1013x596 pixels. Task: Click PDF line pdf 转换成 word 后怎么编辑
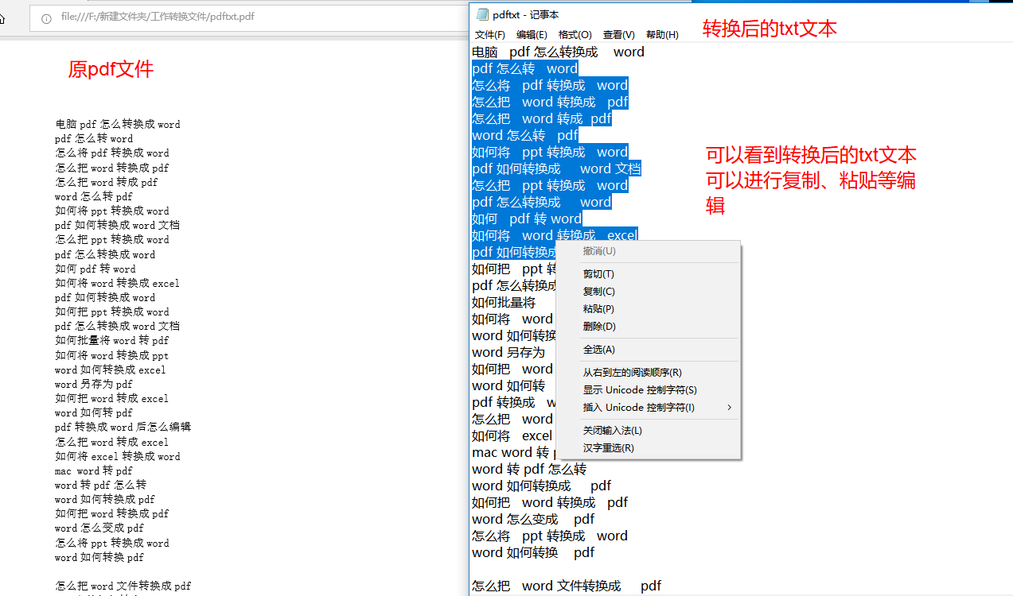click(x=123, y=427)
